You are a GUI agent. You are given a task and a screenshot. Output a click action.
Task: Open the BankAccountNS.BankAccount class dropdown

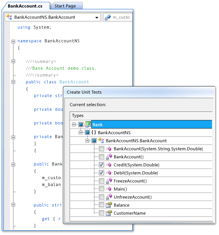click(x=97, y=17)
